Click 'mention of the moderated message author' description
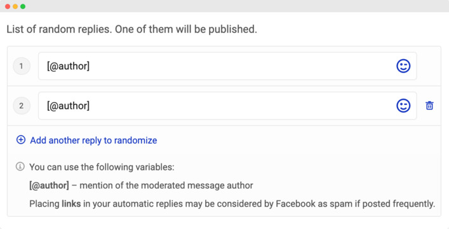The width and height of the screenshot is (449, 229). coord(166,186)
